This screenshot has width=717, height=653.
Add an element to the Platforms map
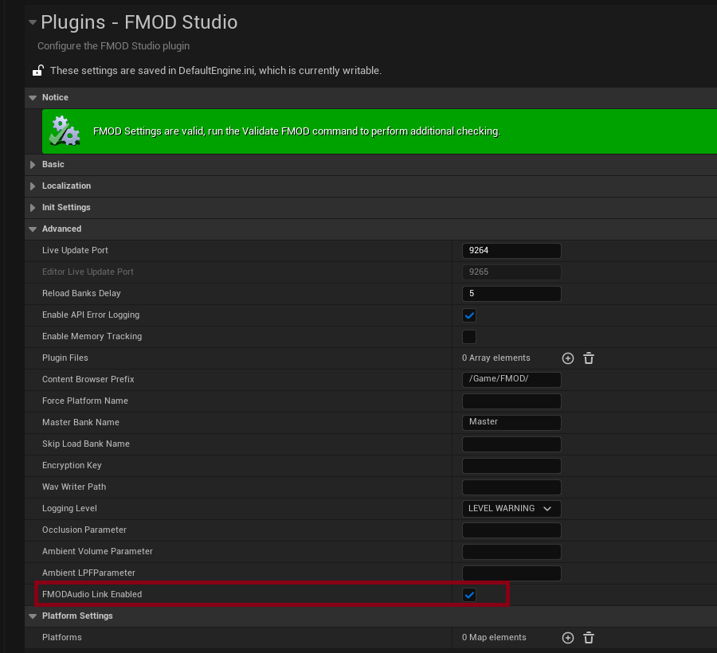[x=568, y=637]
